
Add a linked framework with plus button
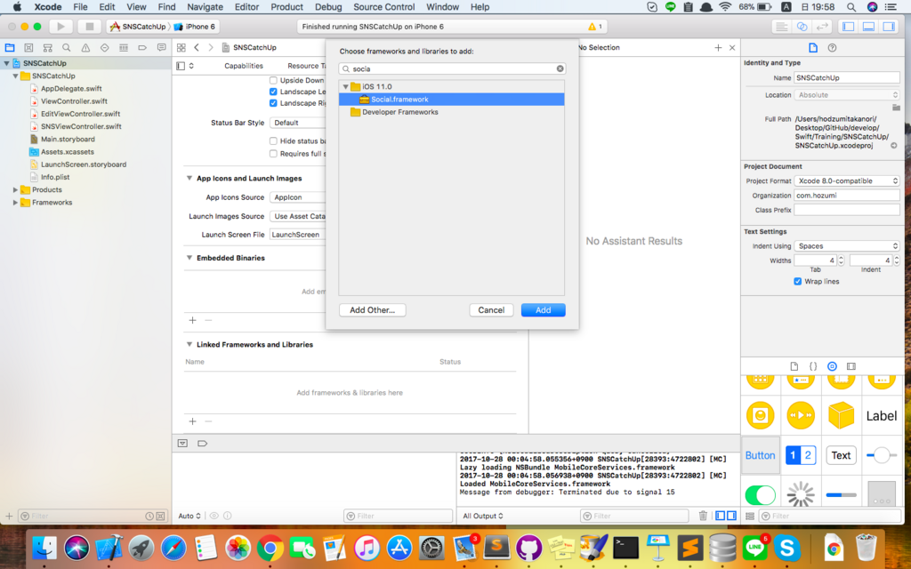[193, 421]
